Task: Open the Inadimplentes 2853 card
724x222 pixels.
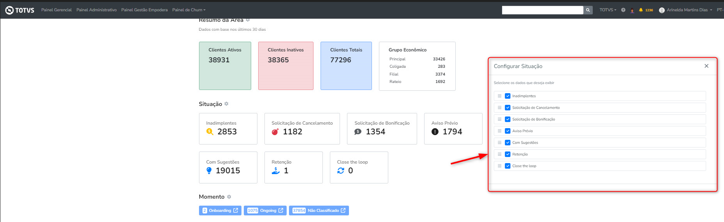Action: click(228, 129)
